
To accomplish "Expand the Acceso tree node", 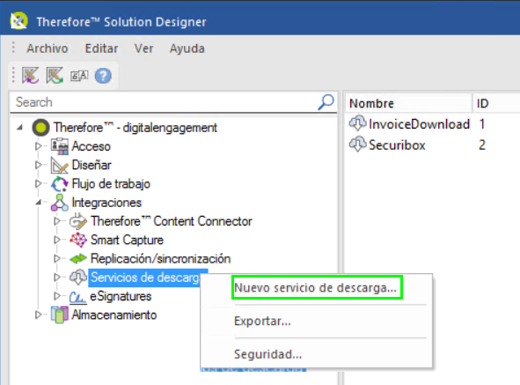I will point(38,146).
